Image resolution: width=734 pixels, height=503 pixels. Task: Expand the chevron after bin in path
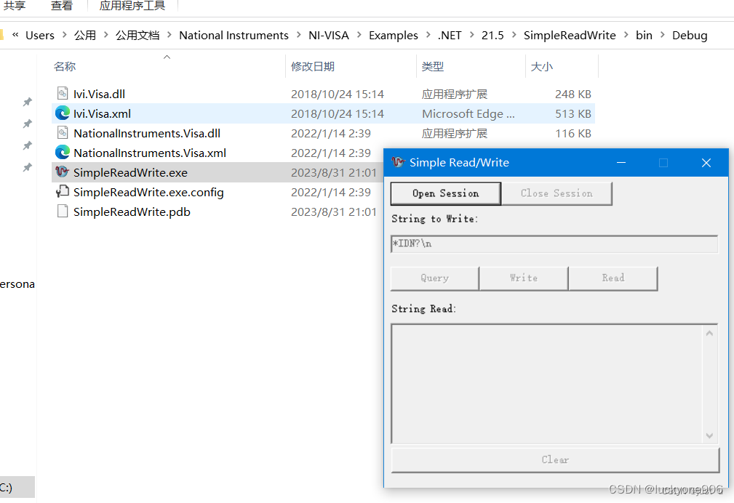tap(663, 35)
